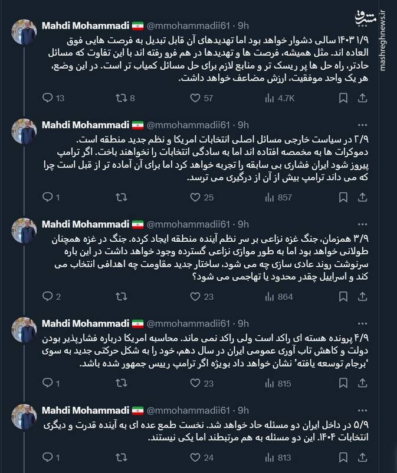Click the reply icon on the third tweet
The image size is (397, 473).
click(x=46, y=296)
